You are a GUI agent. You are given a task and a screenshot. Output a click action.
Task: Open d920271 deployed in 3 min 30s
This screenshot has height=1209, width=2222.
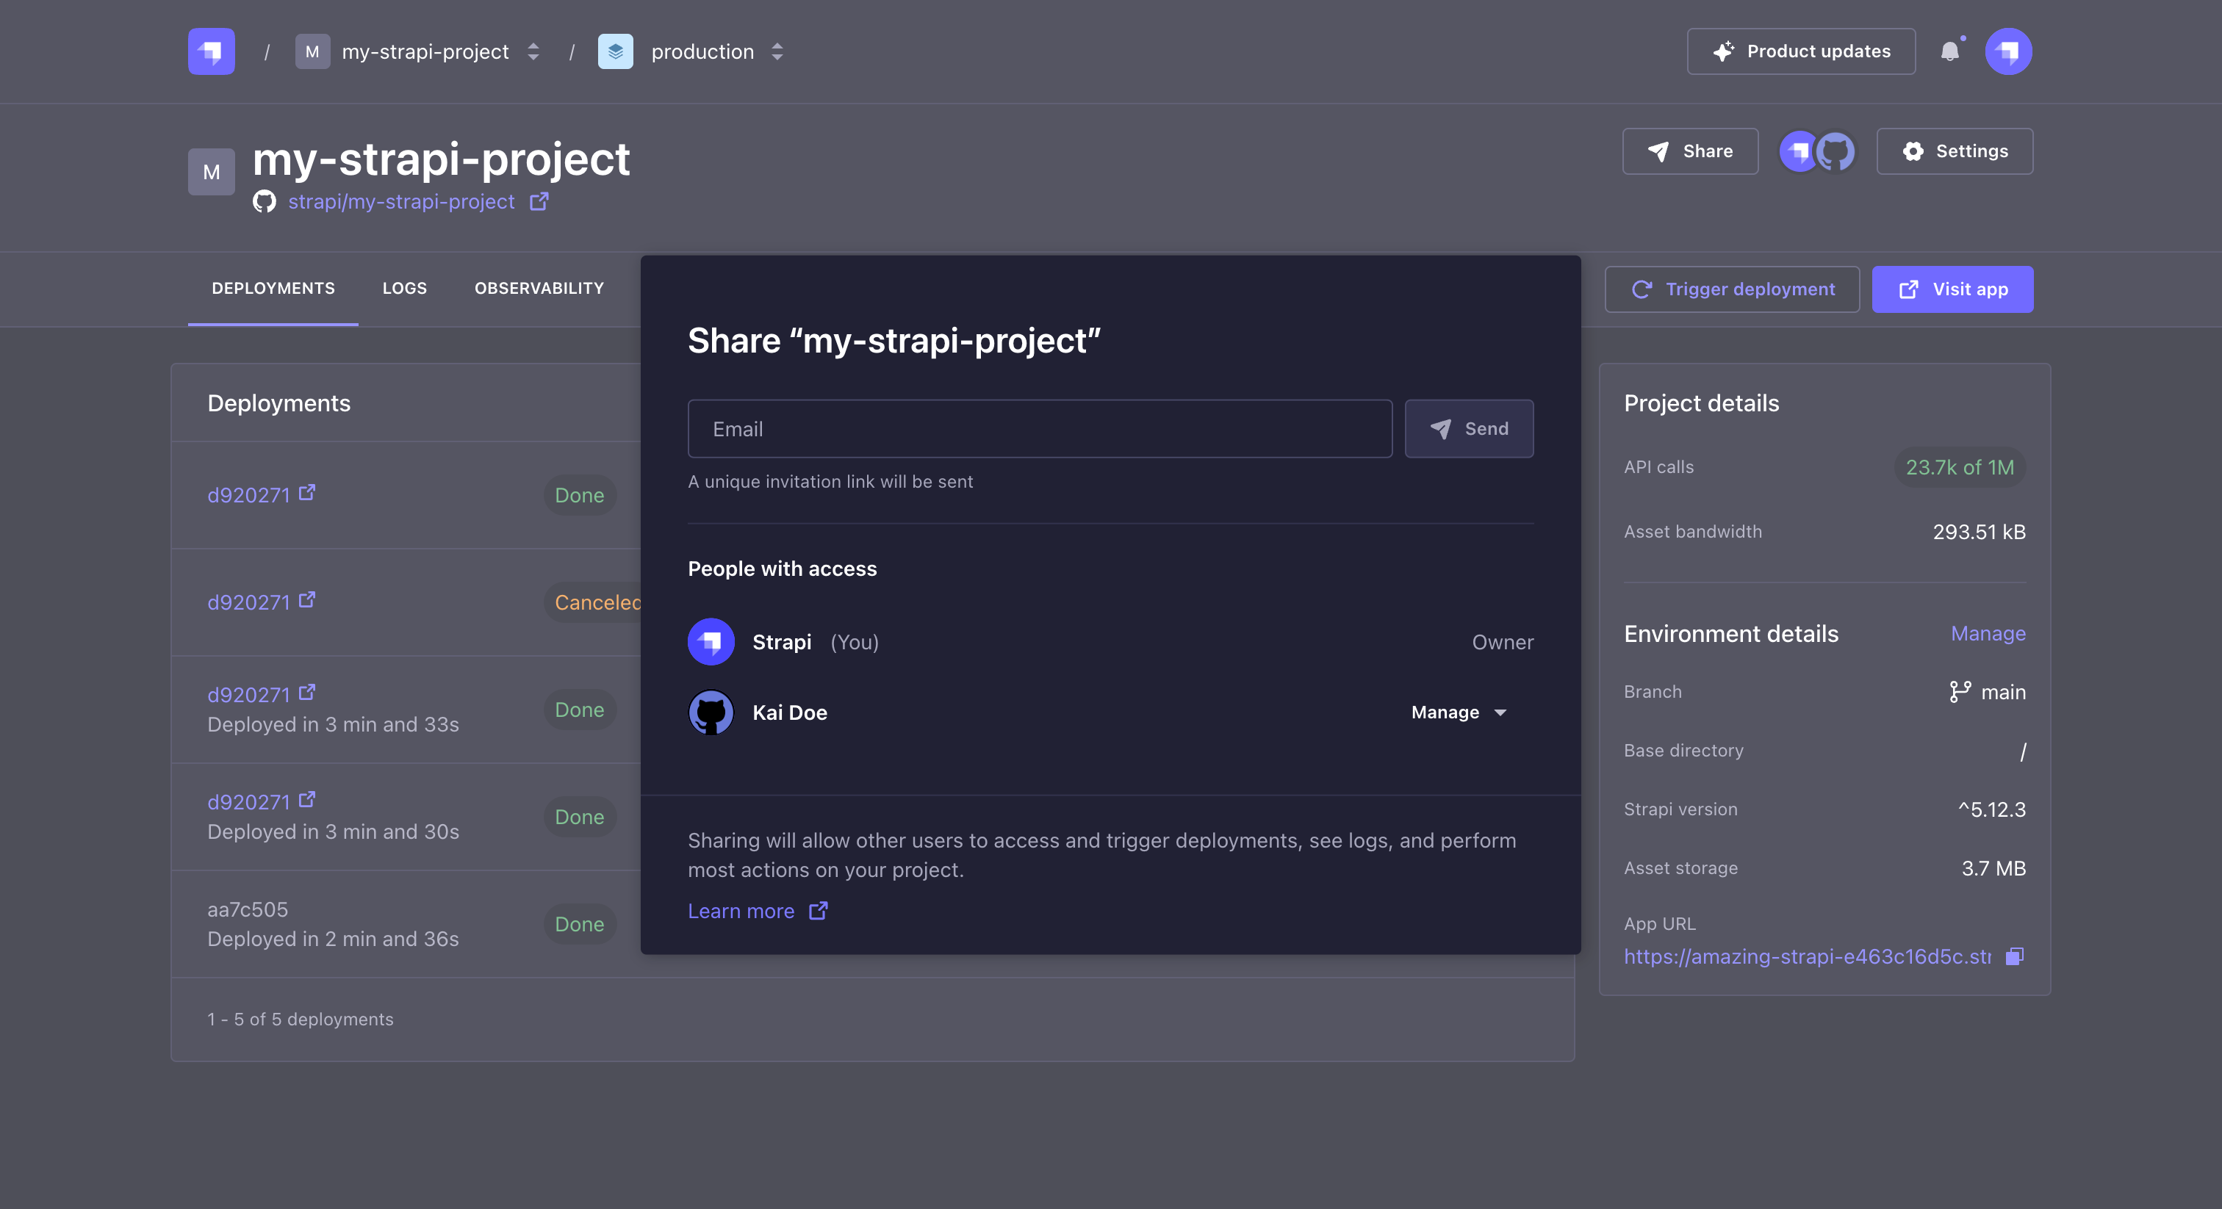tap(248, 802)
